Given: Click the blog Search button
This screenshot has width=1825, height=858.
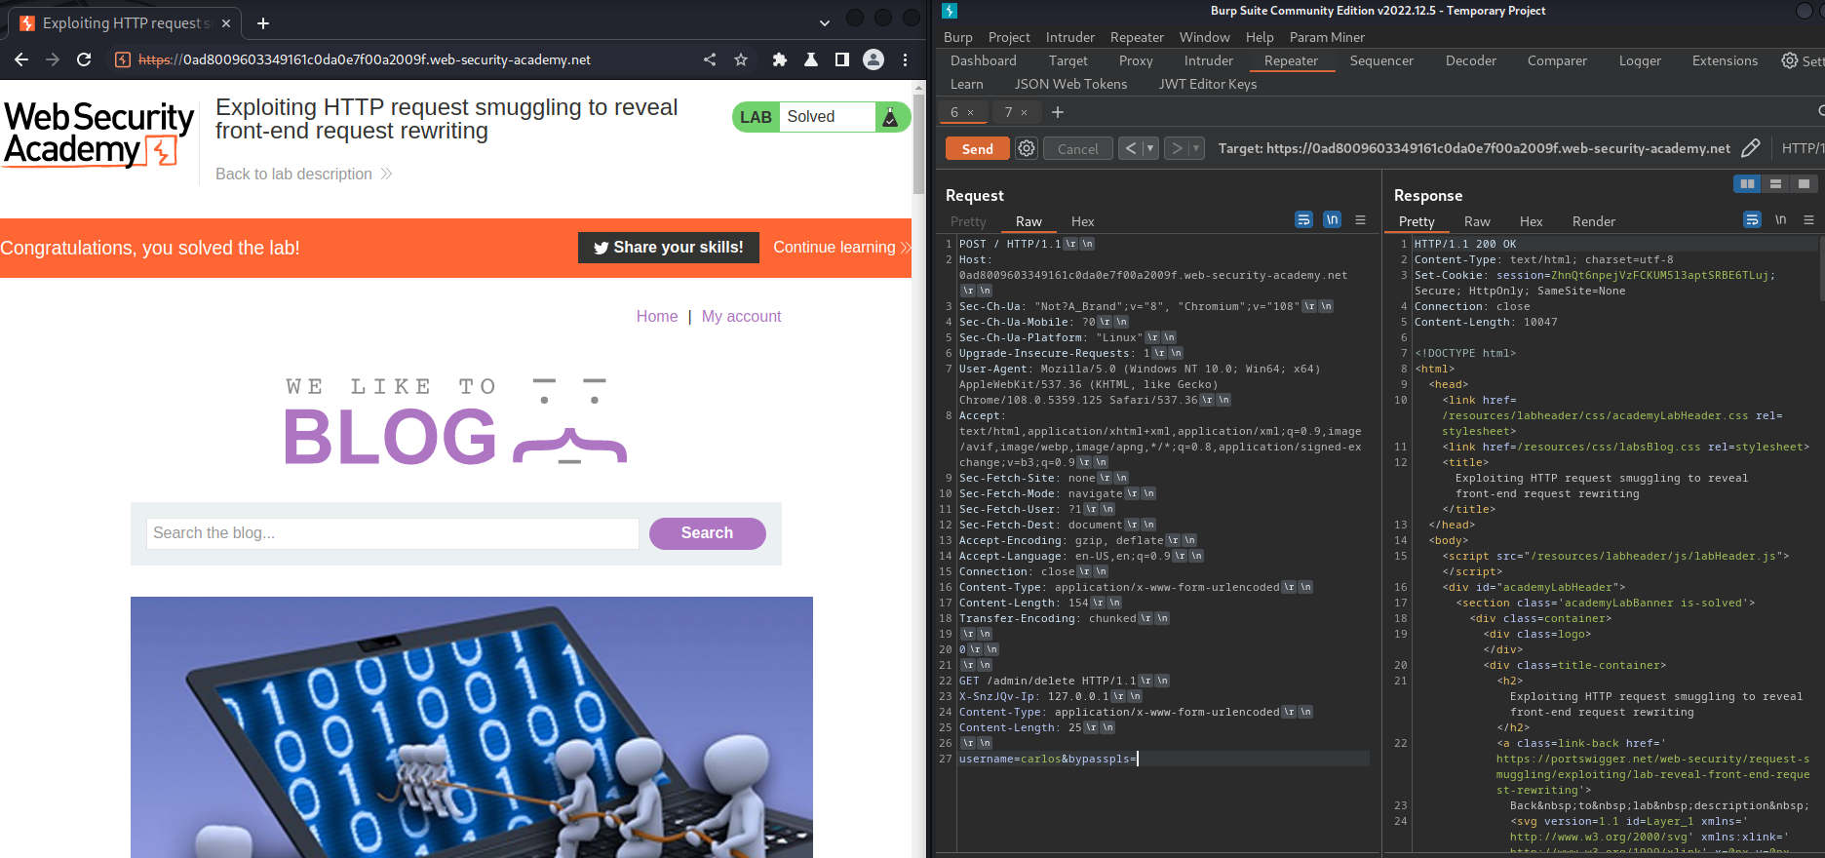Looking at the screenshot, I should pos(707,533).
